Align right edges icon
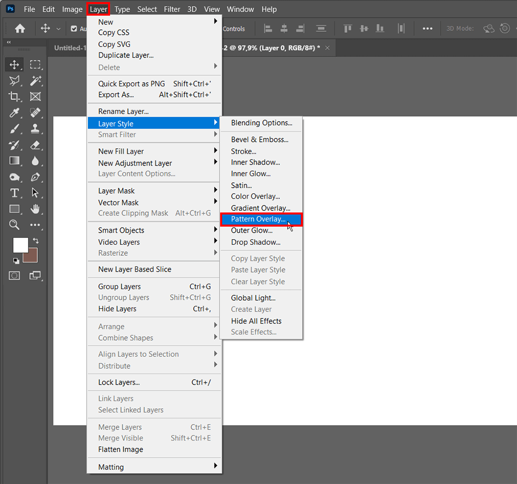The image size is (517, 484). [300, 29]
